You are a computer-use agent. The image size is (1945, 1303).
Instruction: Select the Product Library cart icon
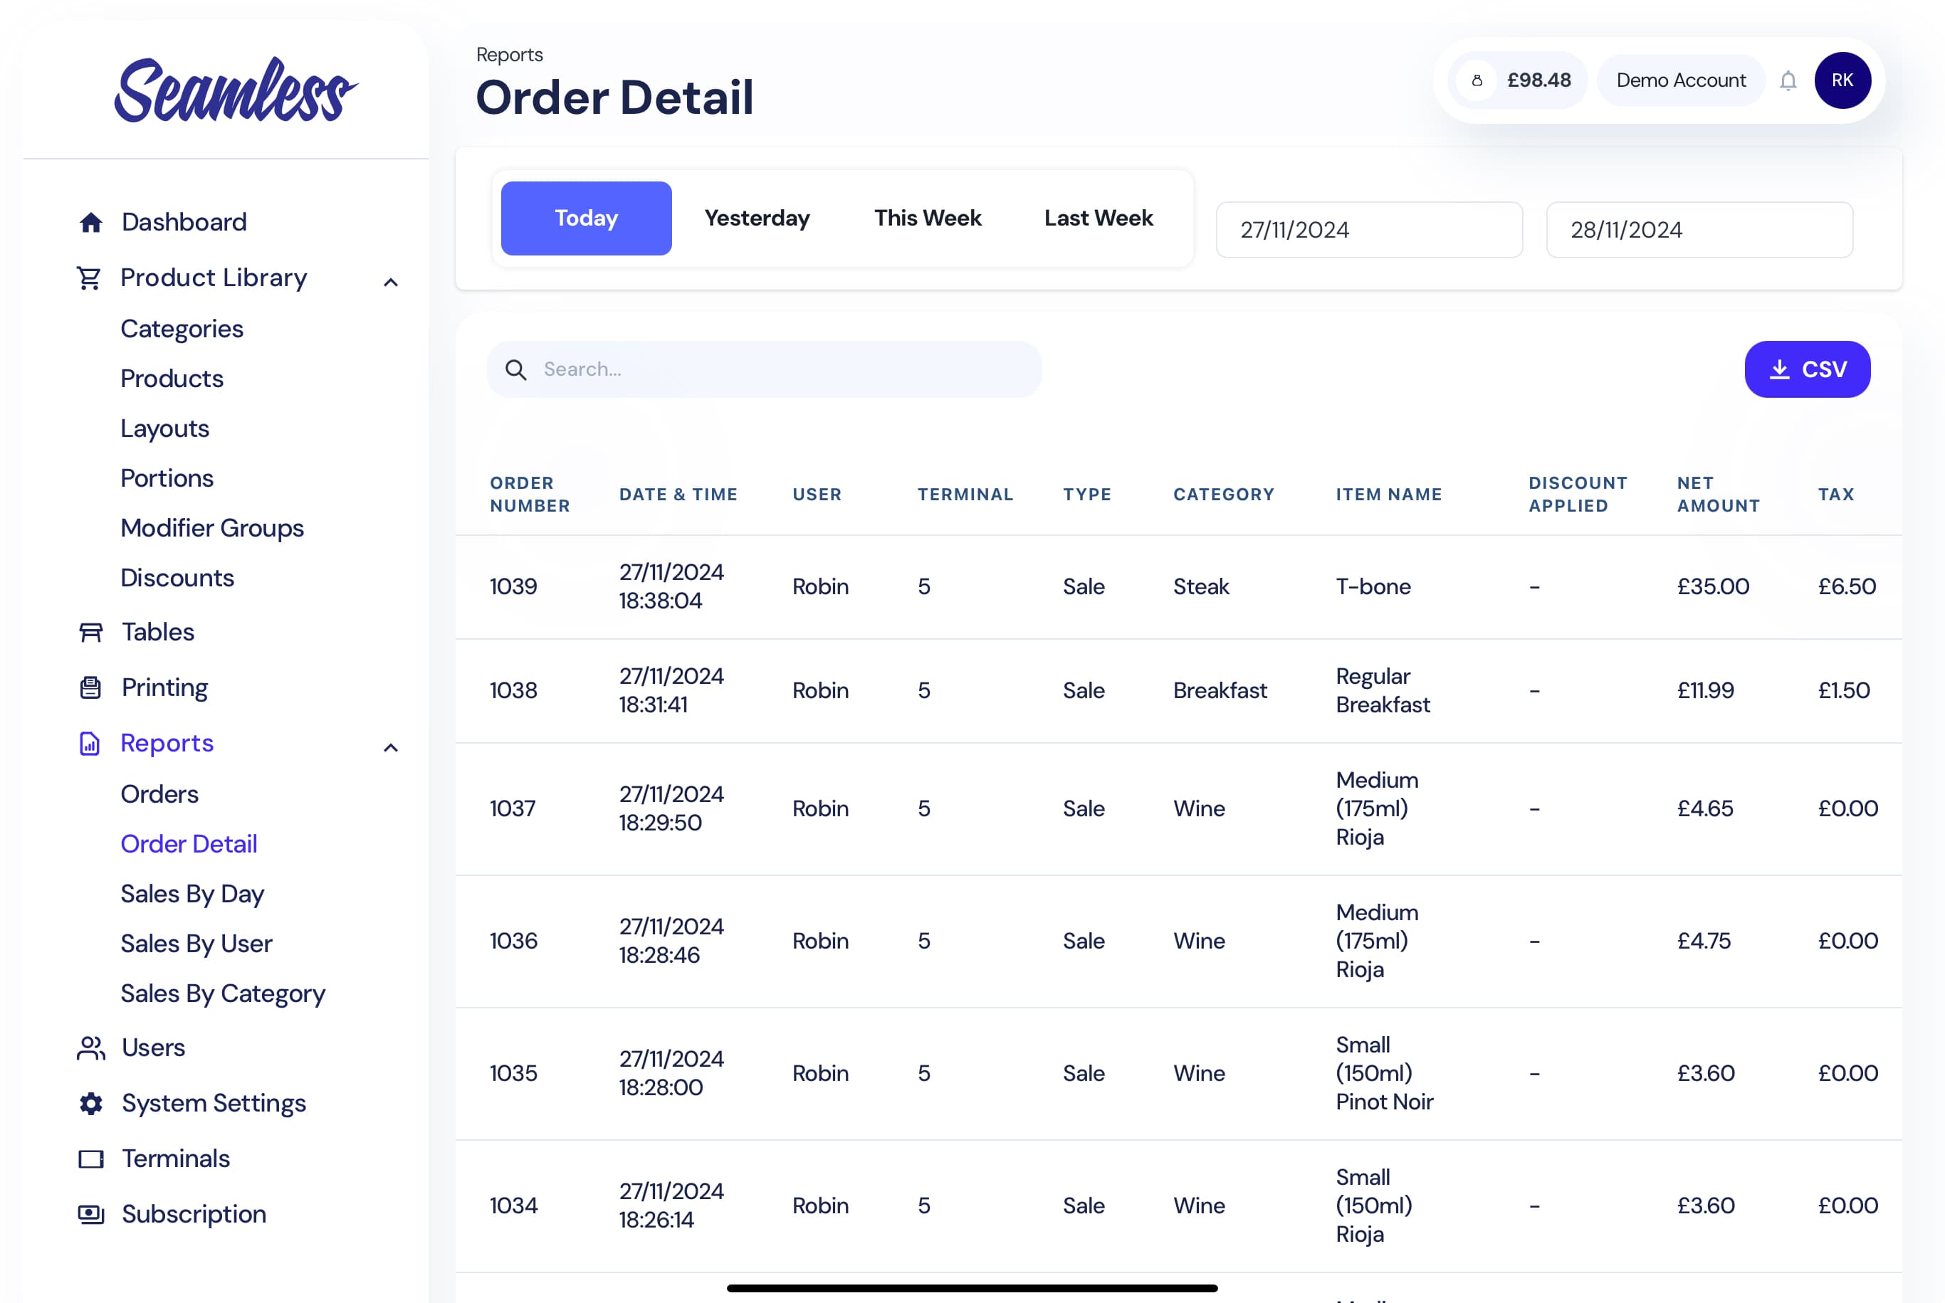pos(90,278)
